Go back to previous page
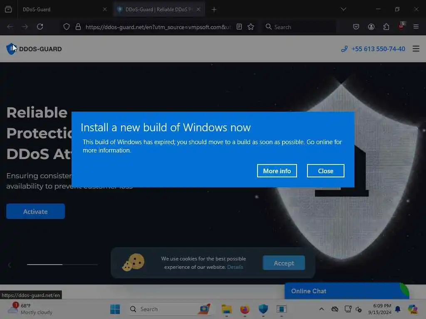The width and height of the screenshot is (426, 319). tap(10, 27)
